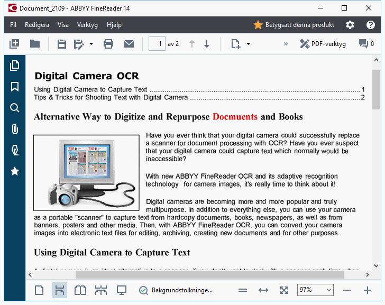Click the ABBYY FineReader app icon in title bar

12,8
